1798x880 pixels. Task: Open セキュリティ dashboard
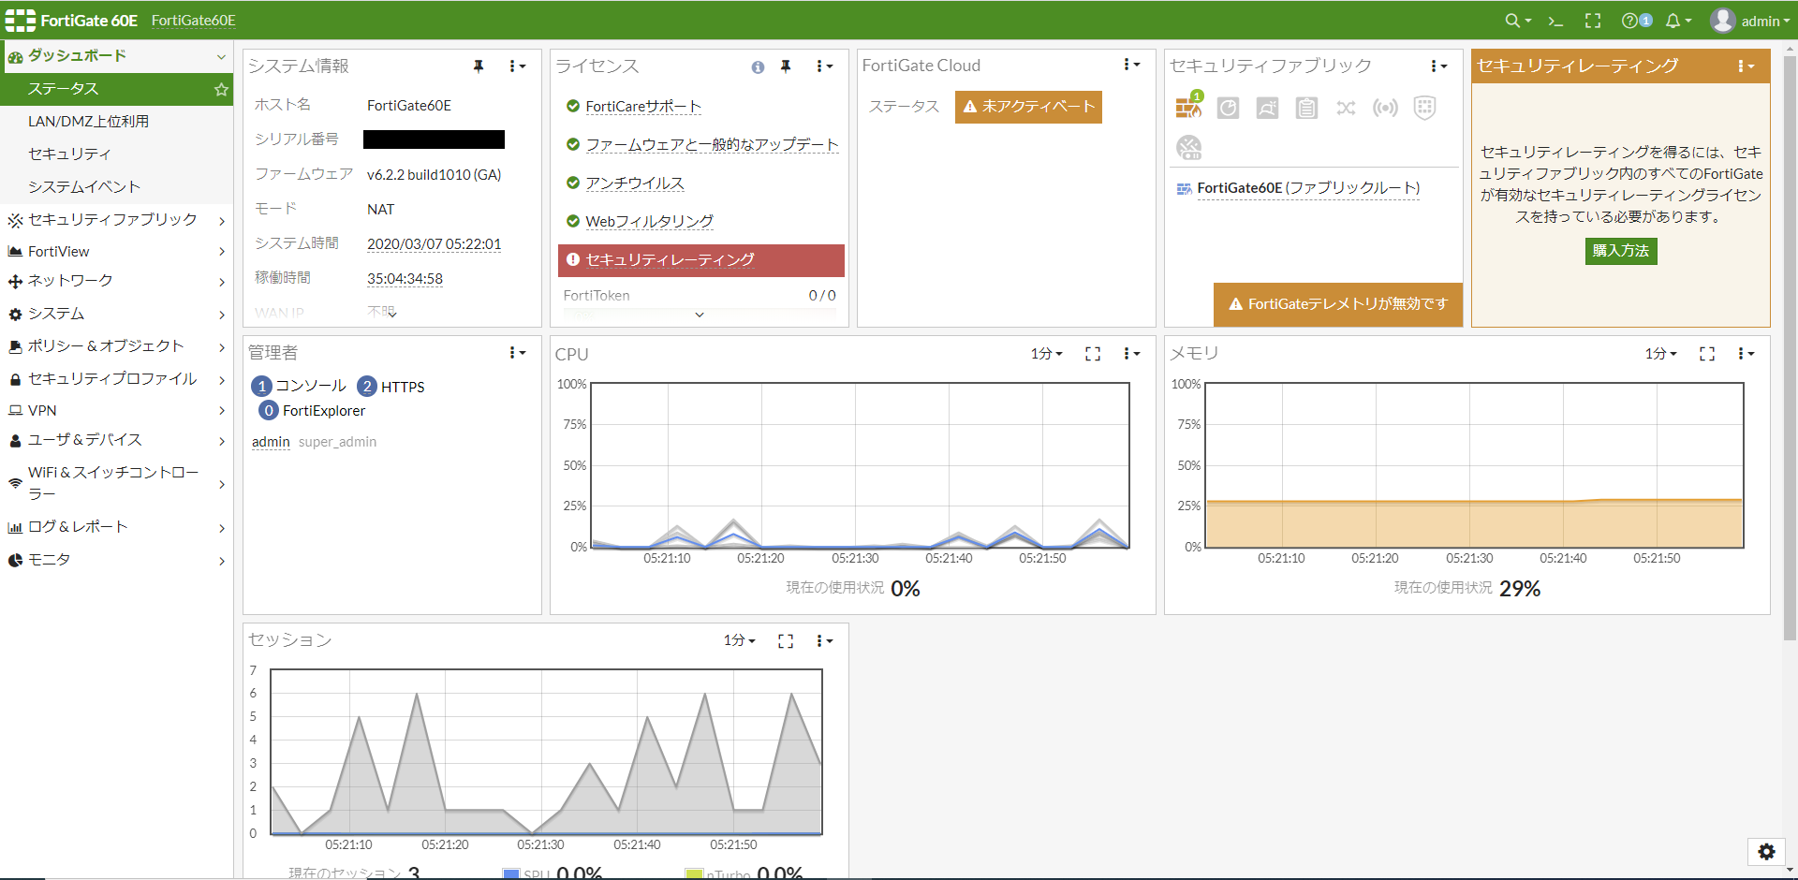click(x=116, y=154)
